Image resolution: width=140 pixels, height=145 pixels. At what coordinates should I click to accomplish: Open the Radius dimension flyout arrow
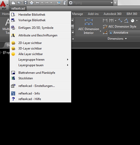click(137, 20)
